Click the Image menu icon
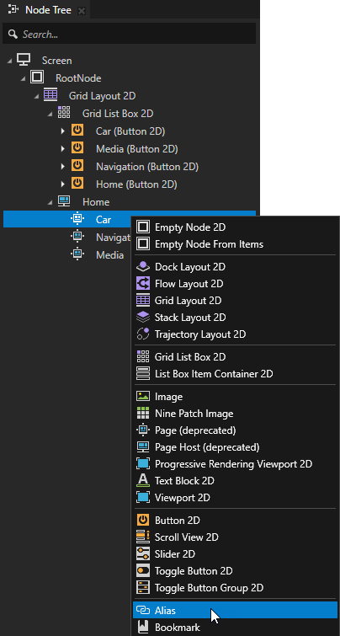Viewport: 340px width, 636px height. [x=143, y=396]
